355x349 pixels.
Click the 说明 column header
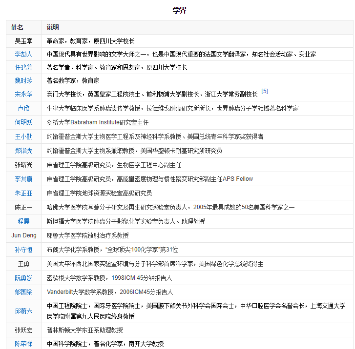[53, 28]
